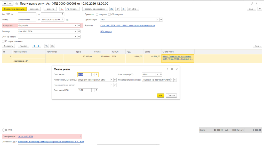Click the Номер field 0000-000006
This screenshot has width=264, height=145.
pyautogui.click(x=27, y=19)
